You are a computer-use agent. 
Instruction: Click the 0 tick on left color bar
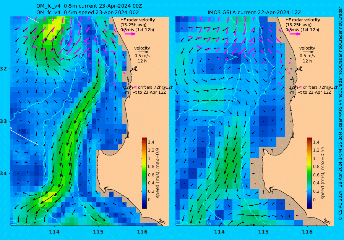(149, 200)
